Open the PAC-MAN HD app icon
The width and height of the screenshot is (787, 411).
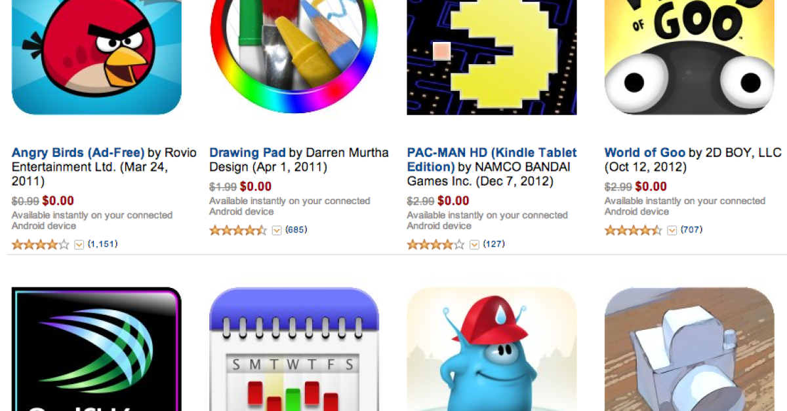492,58
